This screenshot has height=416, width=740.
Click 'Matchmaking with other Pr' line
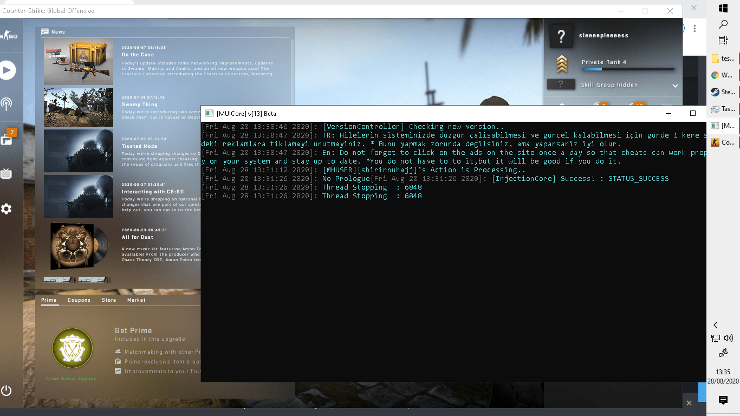point(163,352)
